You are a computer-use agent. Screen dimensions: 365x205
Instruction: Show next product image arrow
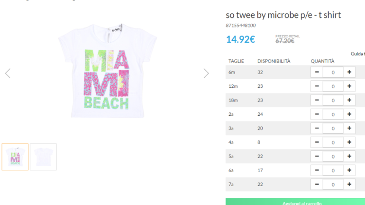click(x=206, y=73)
